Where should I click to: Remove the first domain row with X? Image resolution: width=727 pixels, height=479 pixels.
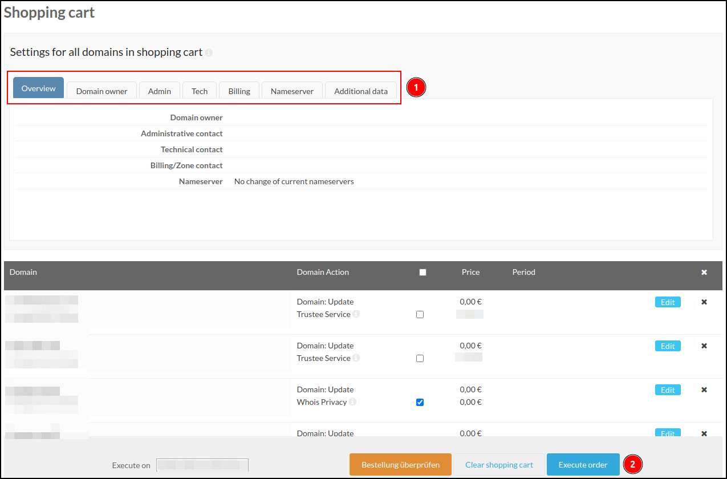pyautogui.click(x=704, y=302)
